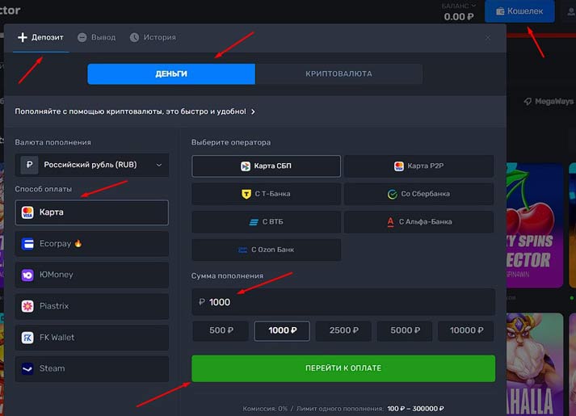Open the MegaWays category behind the dialog
The image size is (576, 416).
tap(549, 101)
